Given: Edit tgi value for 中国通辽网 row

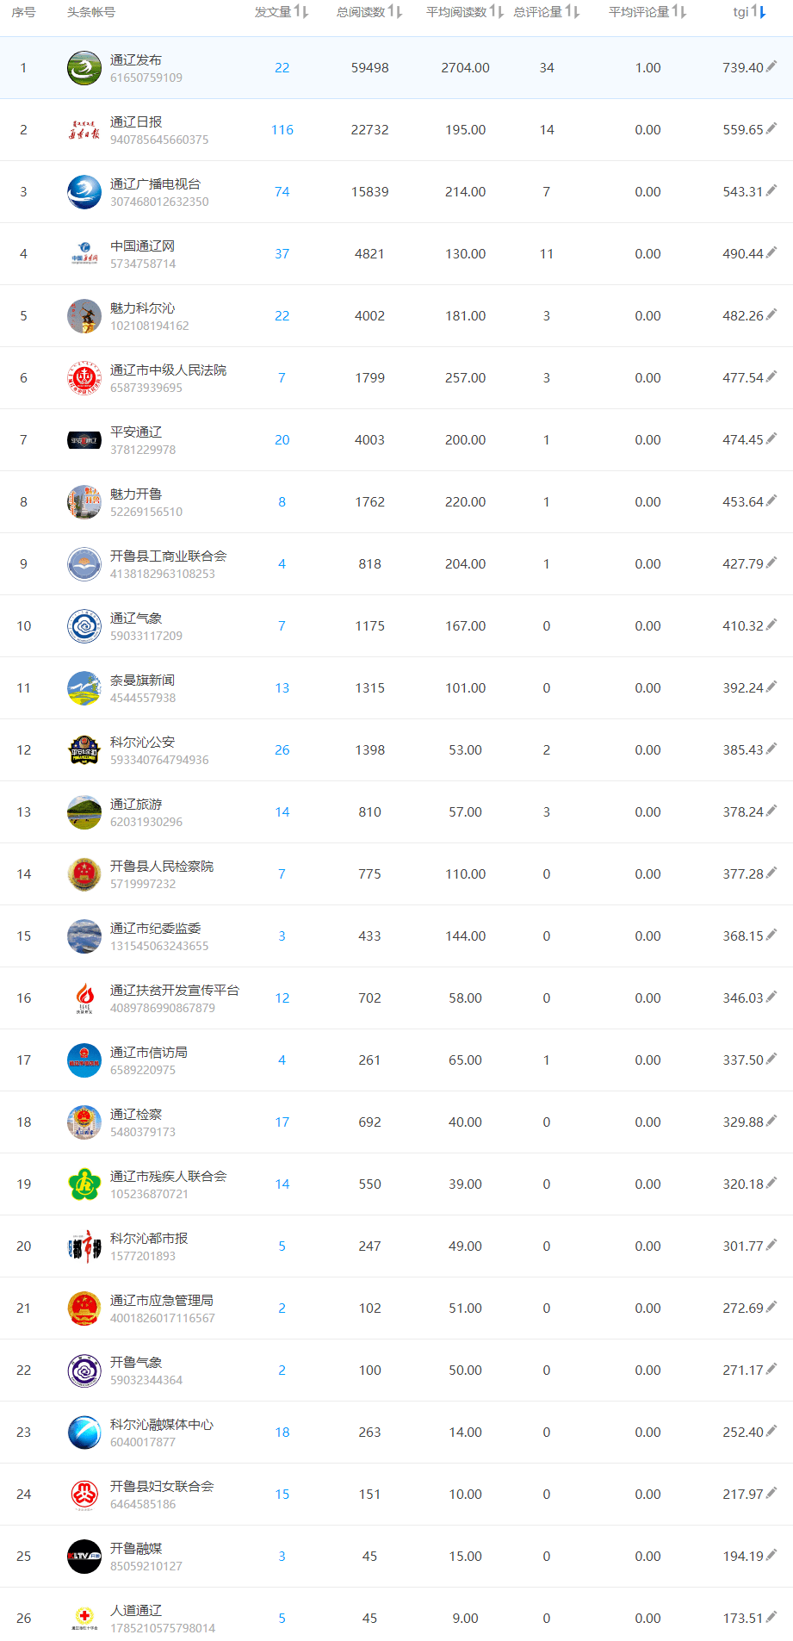Looking at the screenshot, I should click(771, 252).
